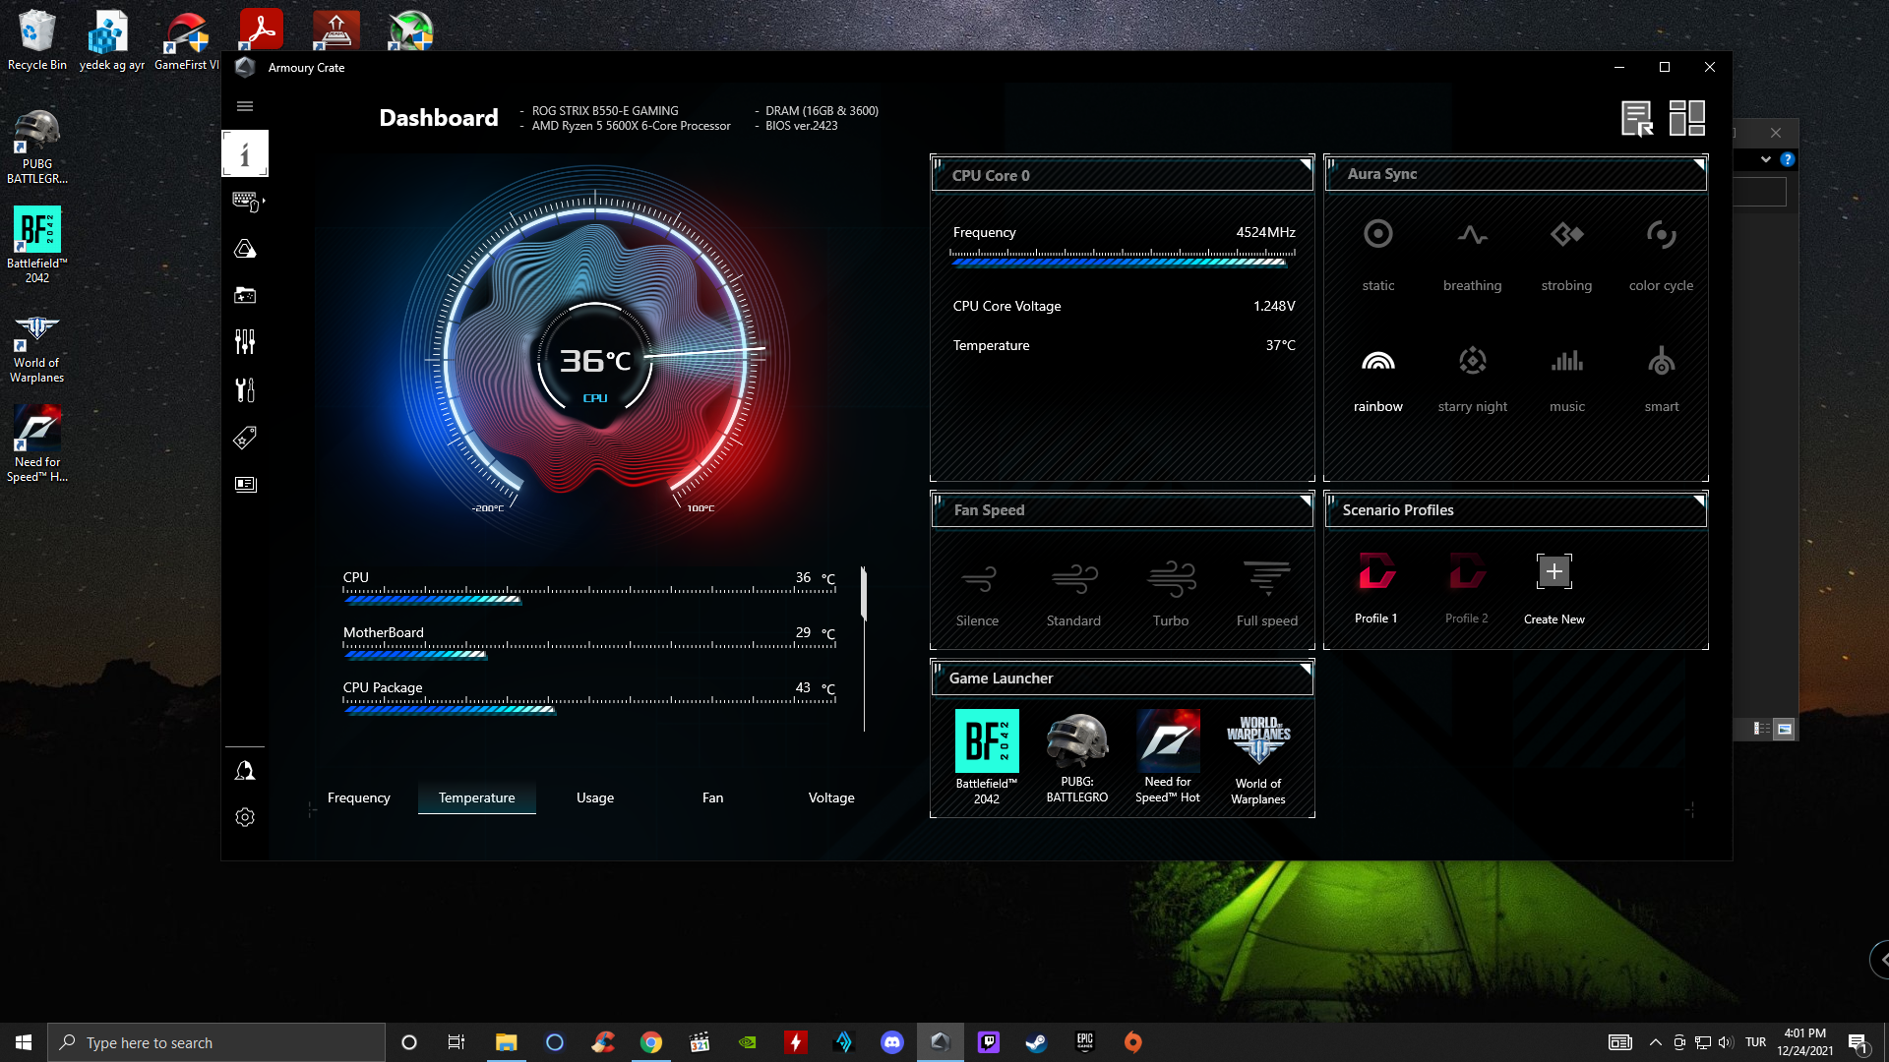Open the Aura Sync triangle icon in the sidebar

click(x=245, y=249)
